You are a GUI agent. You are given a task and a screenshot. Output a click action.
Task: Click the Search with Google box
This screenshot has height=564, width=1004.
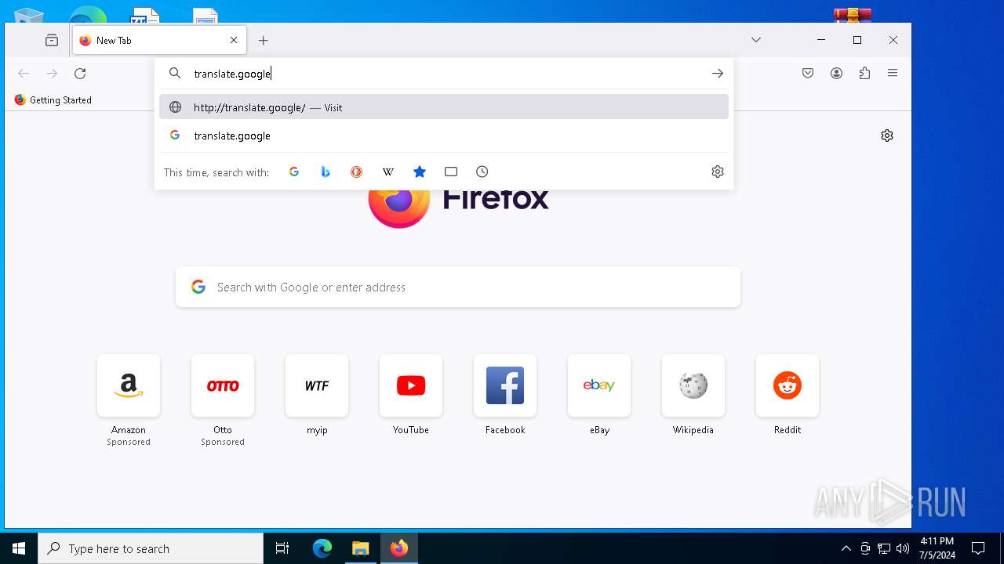click(x=458, y=287)
